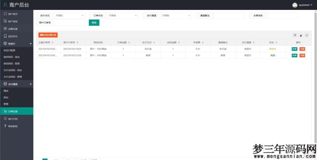This screenshot has height=160, width=317.
Task: Focus the 商户订单号 input field
Action: point(69,23)
